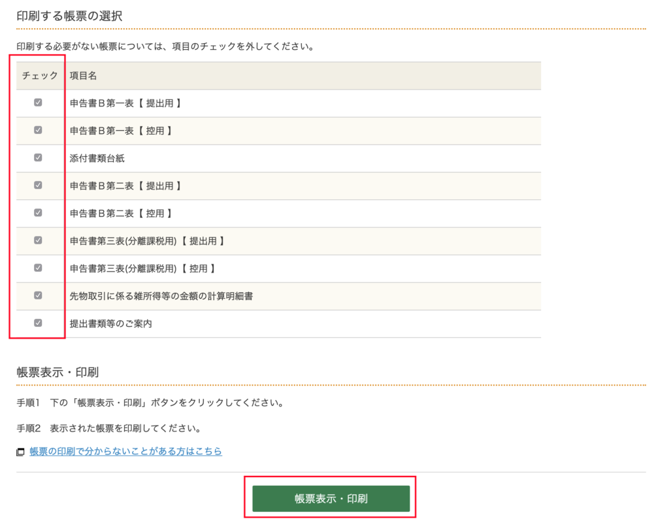The height and width of the screenshot is (521, 669).
Task: Uncheck 申告書B第一表【提出用】 checkbox
Action: 38,103
